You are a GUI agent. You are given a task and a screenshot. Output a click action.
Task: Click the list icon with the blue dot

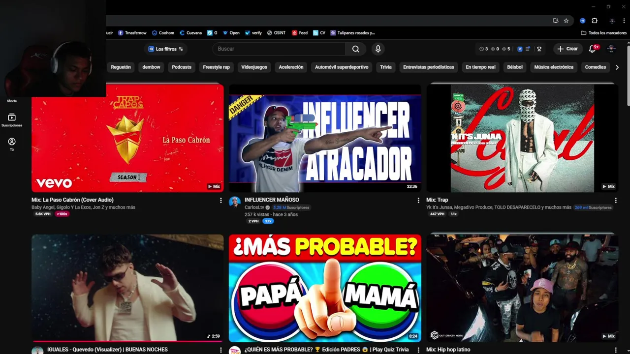coord(528,49)
